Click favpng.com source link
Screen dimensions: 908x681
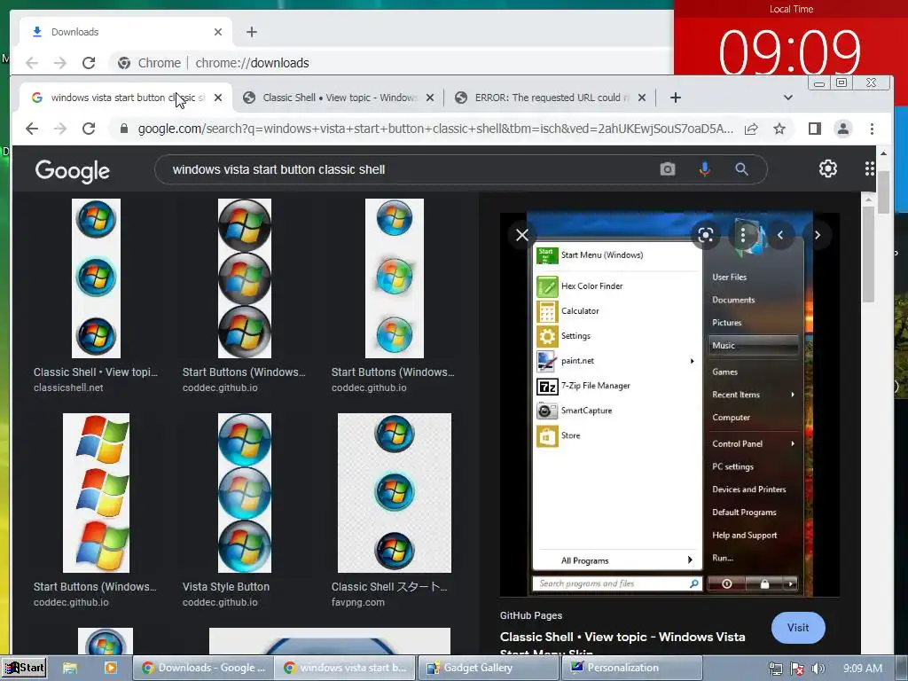click(358, 602)
